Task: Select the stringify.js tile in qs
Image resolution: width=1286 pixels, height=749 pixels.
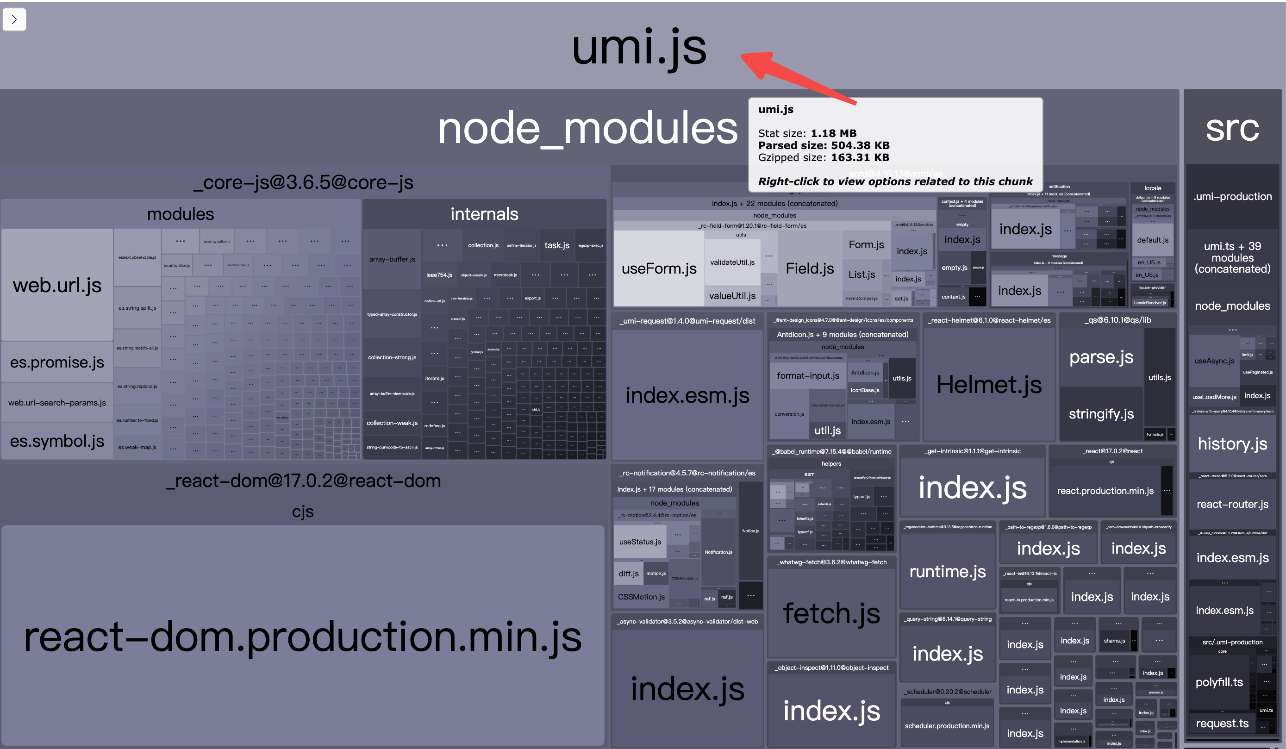Action: point(1101,414)
